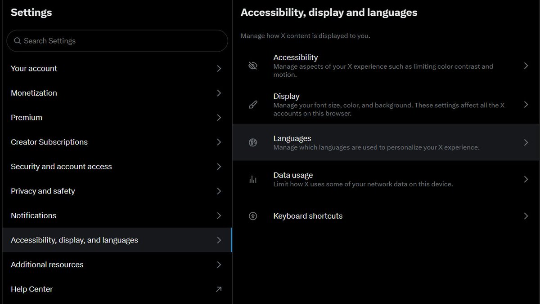Expand chevron next to Creator Subscriptions
The image size is (540, 304).
pos(219,142)
